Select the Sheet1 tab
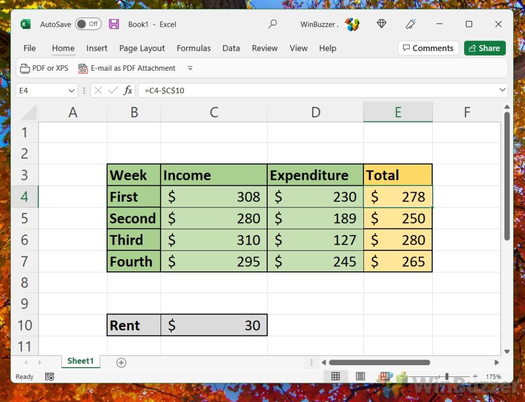 [x=80, y=361]
